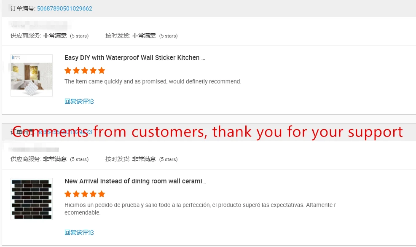
Task: Open the second order number link ending 9923
Action: pyautogui.click(x=64, y=132)
